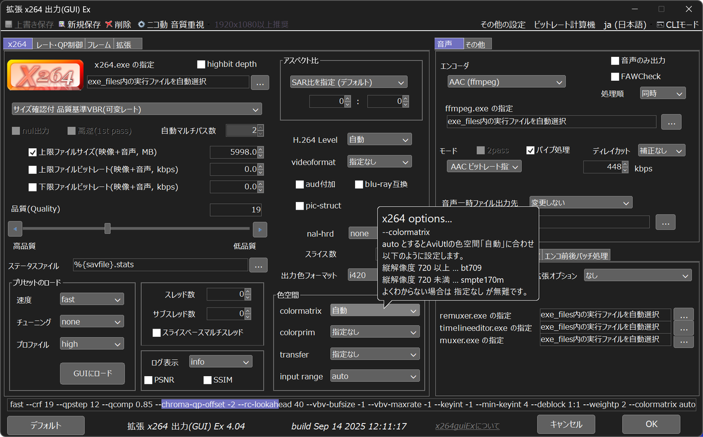Open input range dropdown
Viewport: 703px width, 437px height.
375,376
